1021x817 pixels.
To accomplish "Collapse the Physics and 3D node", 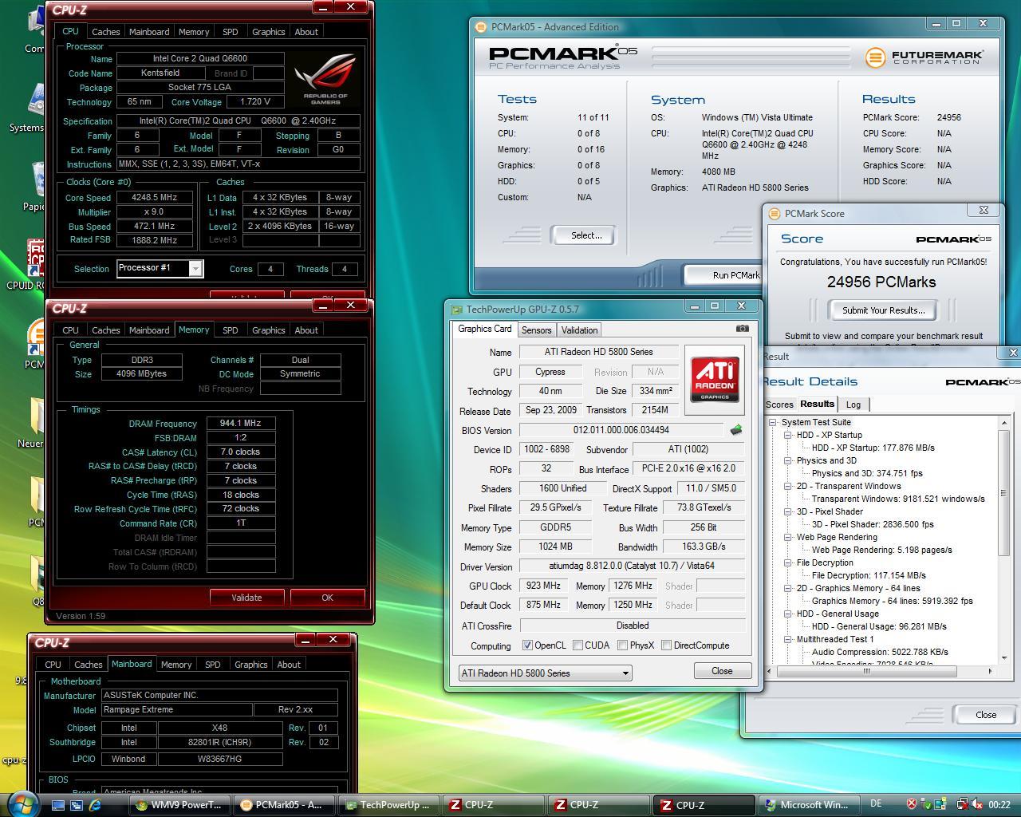I will point(787,461).
